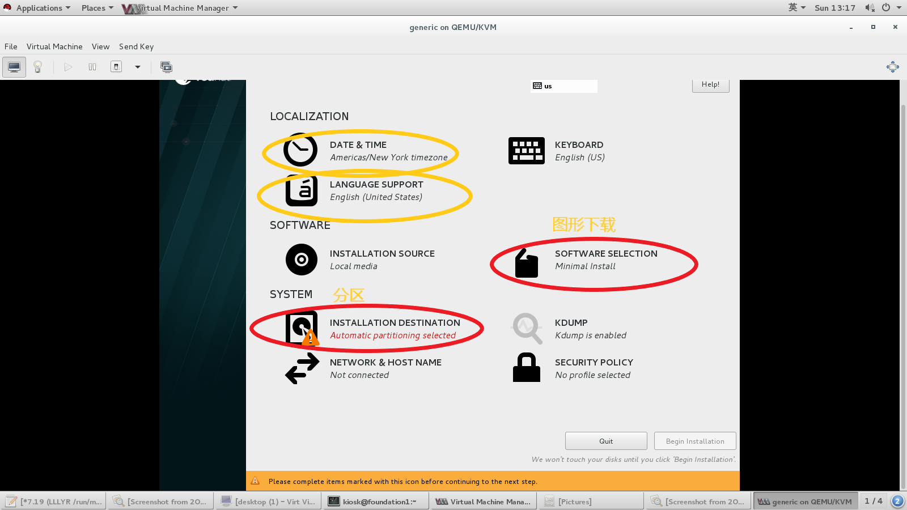This screenshot has width=907, height=510.
Task: Click the keyboard layout indicator 'us'
Action: 564,86
